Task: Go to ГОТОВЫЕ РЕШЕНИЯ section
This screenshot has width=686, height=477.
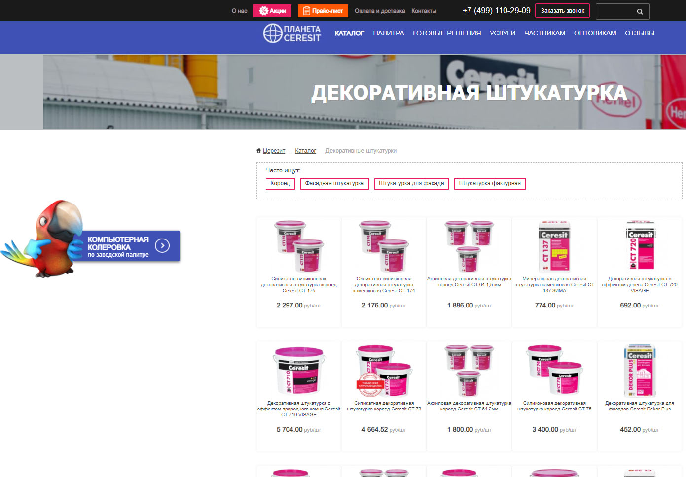Action: [x=447, y=33]
